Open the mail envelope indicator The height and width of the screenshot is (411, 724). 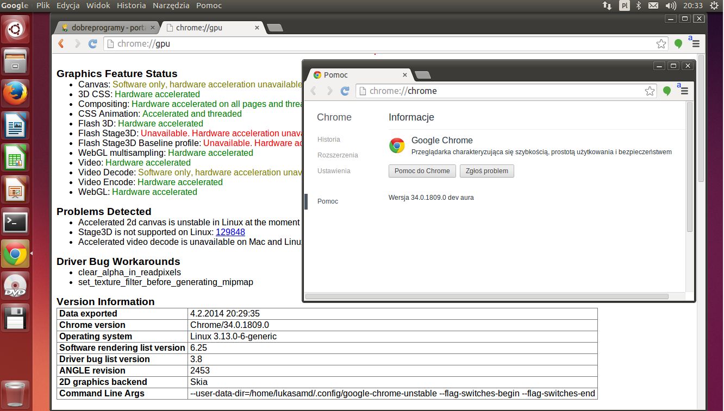[654, 5]
